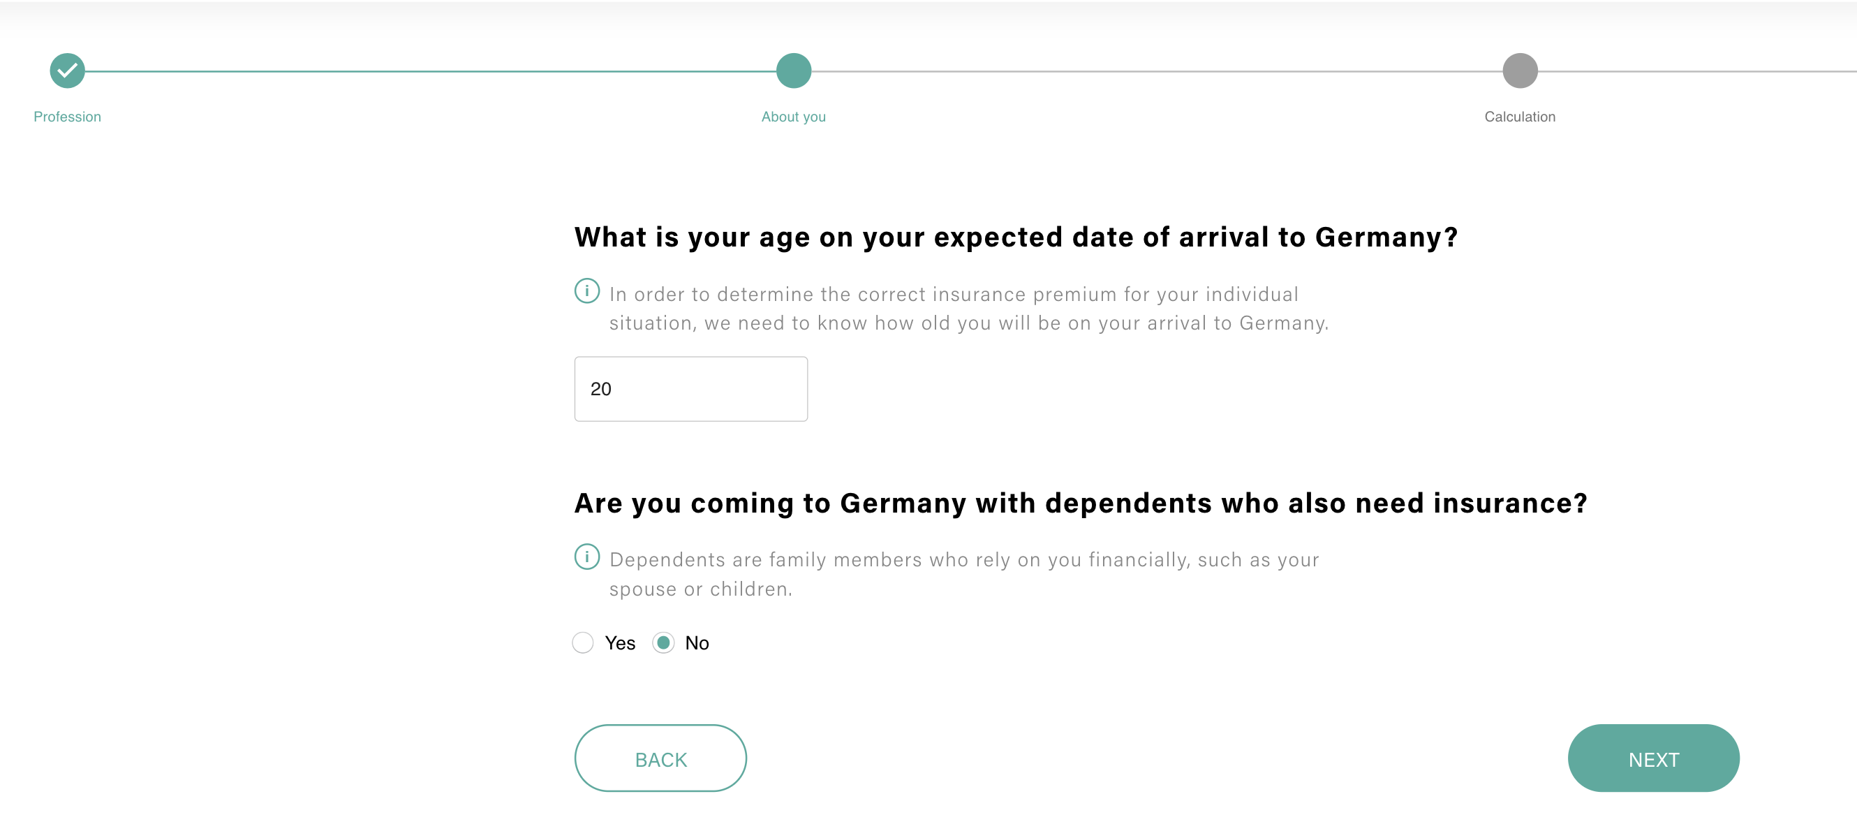Click the Yes label text
The height and width of the screenshot is (838, 1857).
[x=620, y=643]
